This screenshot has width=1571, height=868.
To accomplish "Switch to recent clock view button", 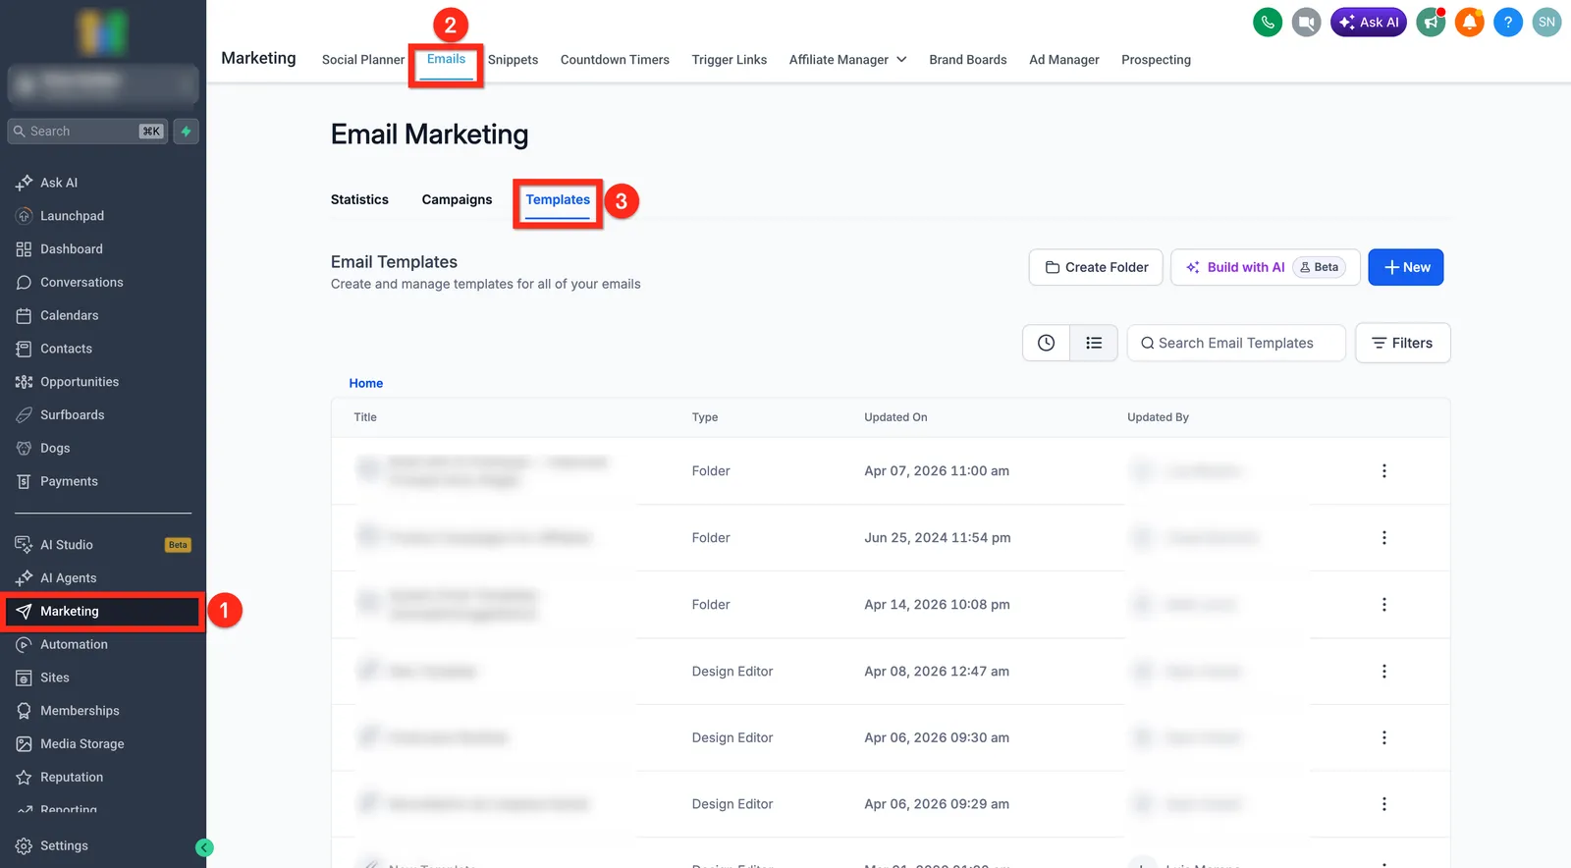I will [x=1047, y=343].
